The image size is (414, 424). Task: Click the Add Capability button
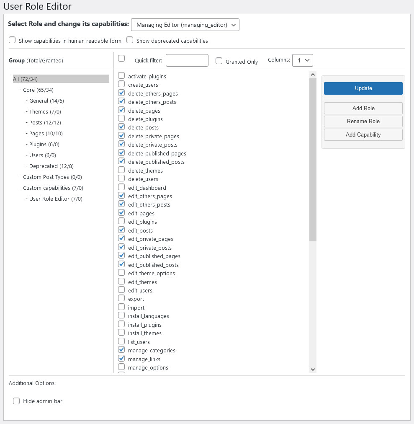pyautogui.click(x=363, y=134)
